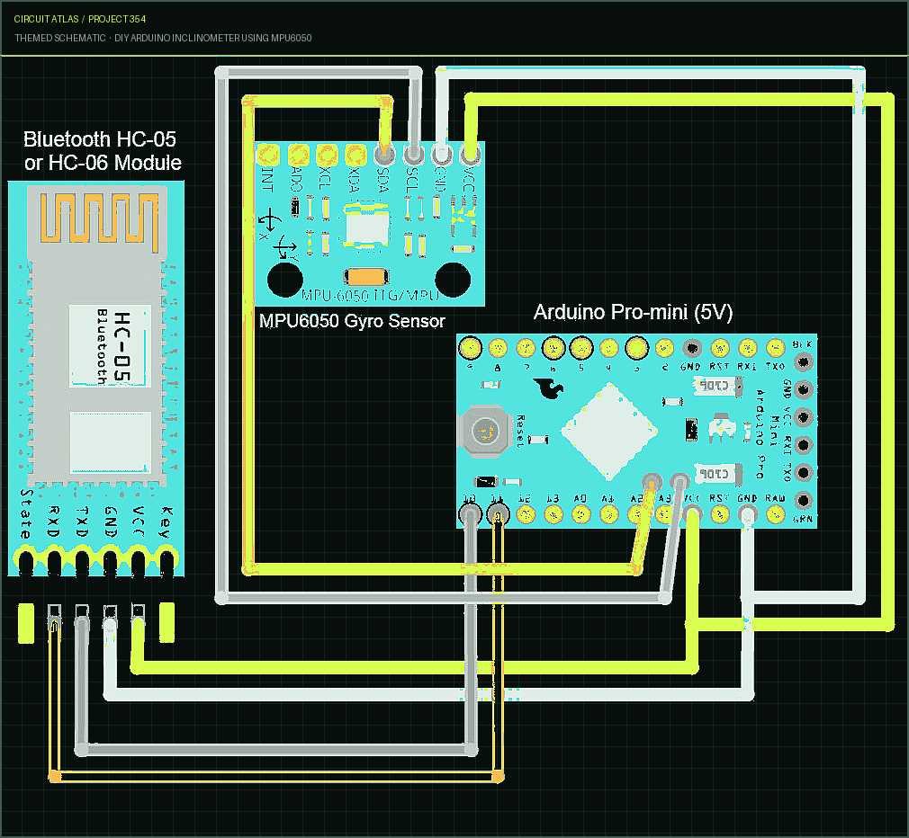Click the "Arduino Pro-mini (5V)" caption
The image size is (909, 838).
(633, 312)
